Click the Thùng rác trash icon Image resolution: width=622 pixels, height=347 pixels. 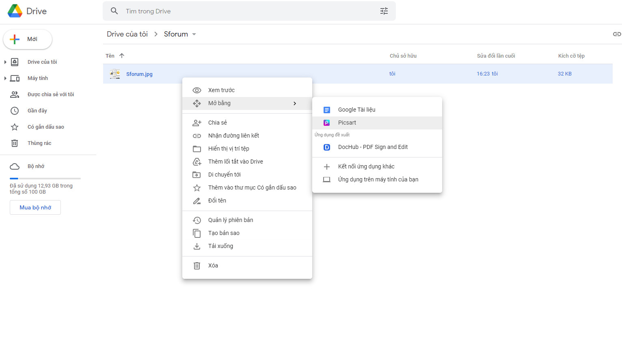pos(15,143)
